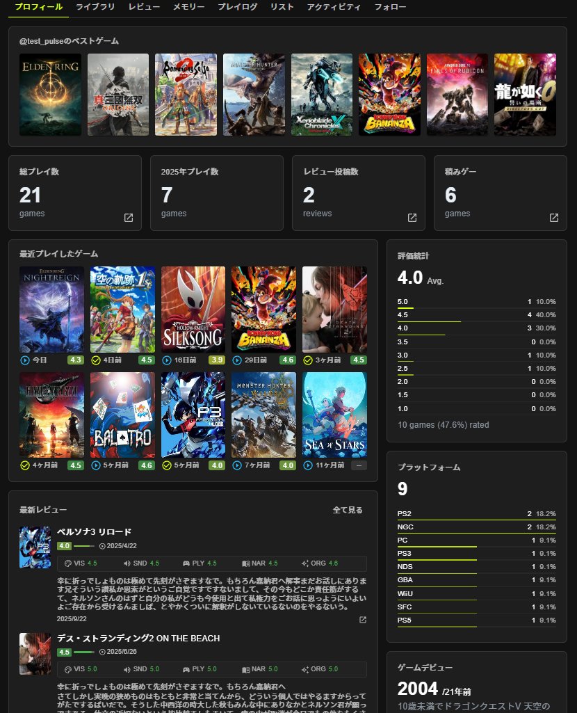
Task: Open 空の軌跡 1st recent game cover
Action: [122, 310]
